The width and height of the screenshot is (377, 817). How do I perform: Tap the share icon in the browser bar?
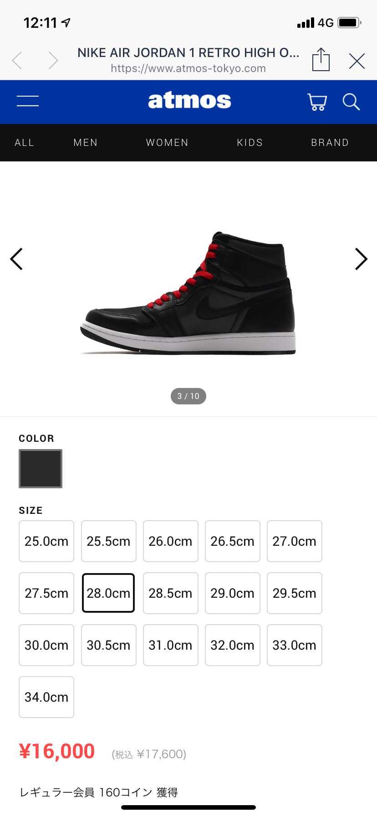coord(321,60)
